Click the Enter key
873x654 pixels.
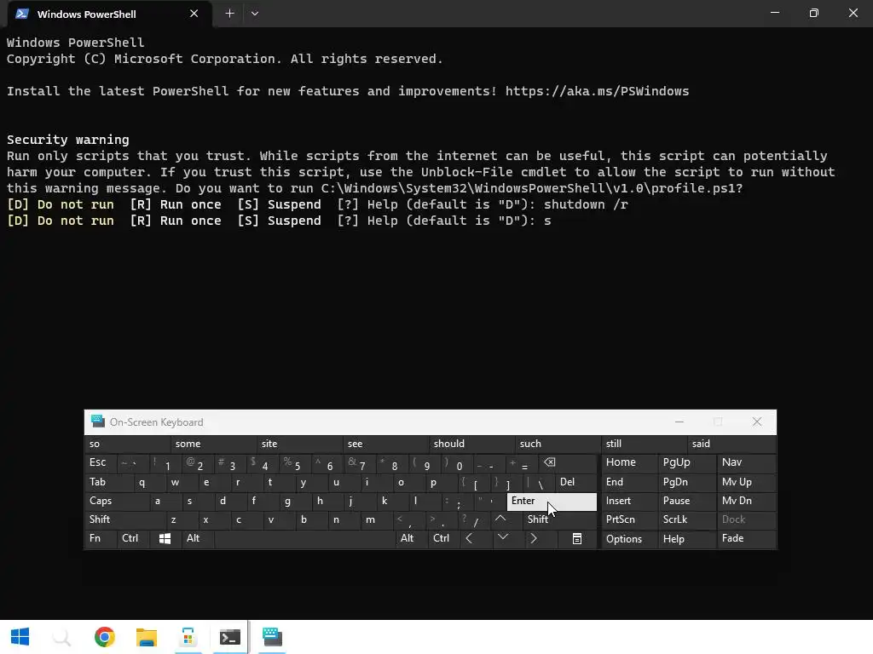point(552,501)
